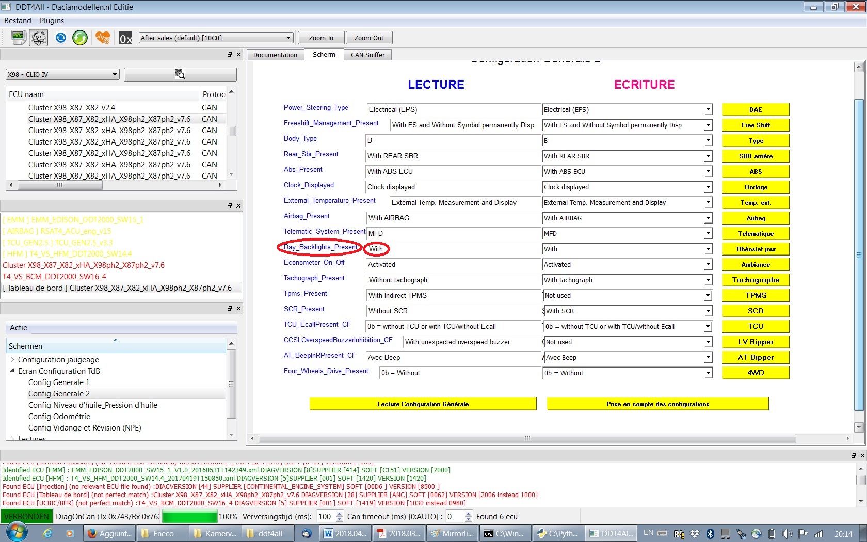Click the yellow Tachographe button
The height and width of the screenshot is (542, 867).
click(756, 280)
